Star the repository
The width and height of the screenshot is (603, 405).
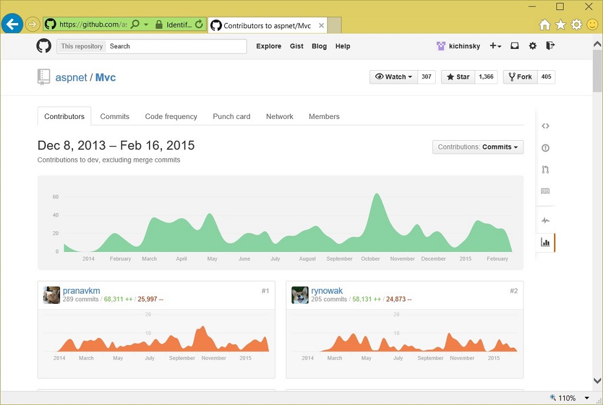(458, 77)
